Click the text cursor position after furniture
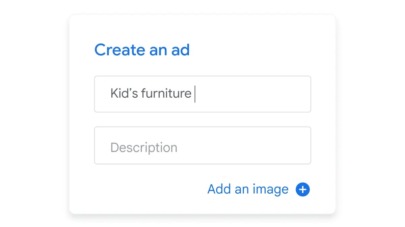405x227 pixels. click(195, 94)
